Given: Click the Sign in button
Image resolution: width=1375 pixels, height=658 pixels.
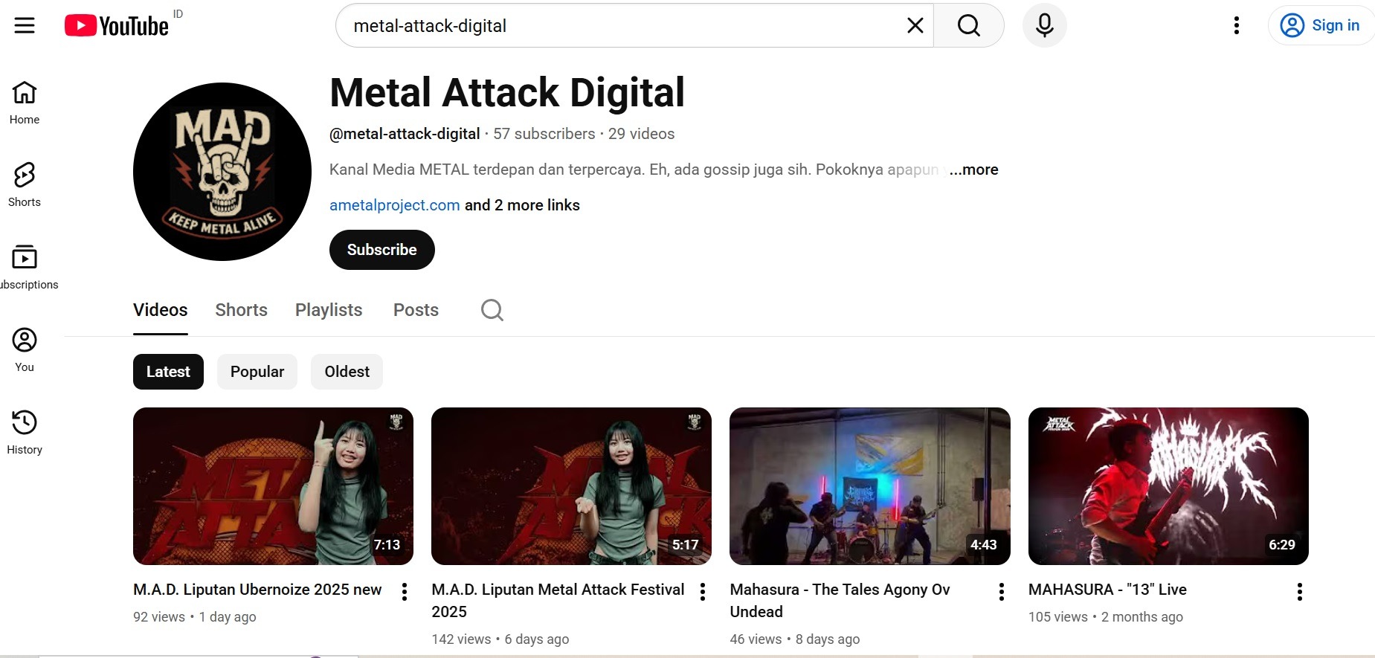Looking at the screenshot, I should pyautogui.click(x=1320, y=25).
